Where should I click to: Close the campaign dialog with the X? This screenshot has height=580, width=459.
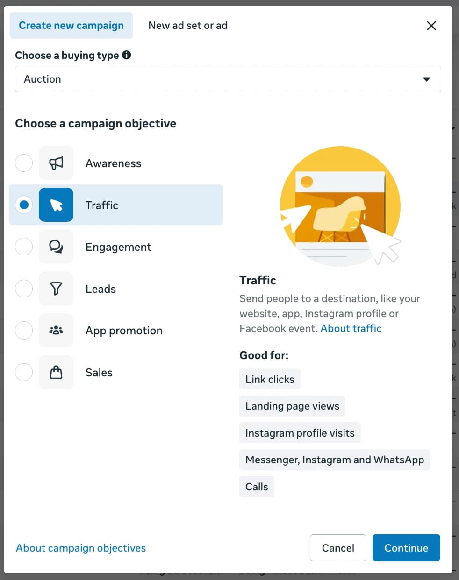(x=431, y=26)
